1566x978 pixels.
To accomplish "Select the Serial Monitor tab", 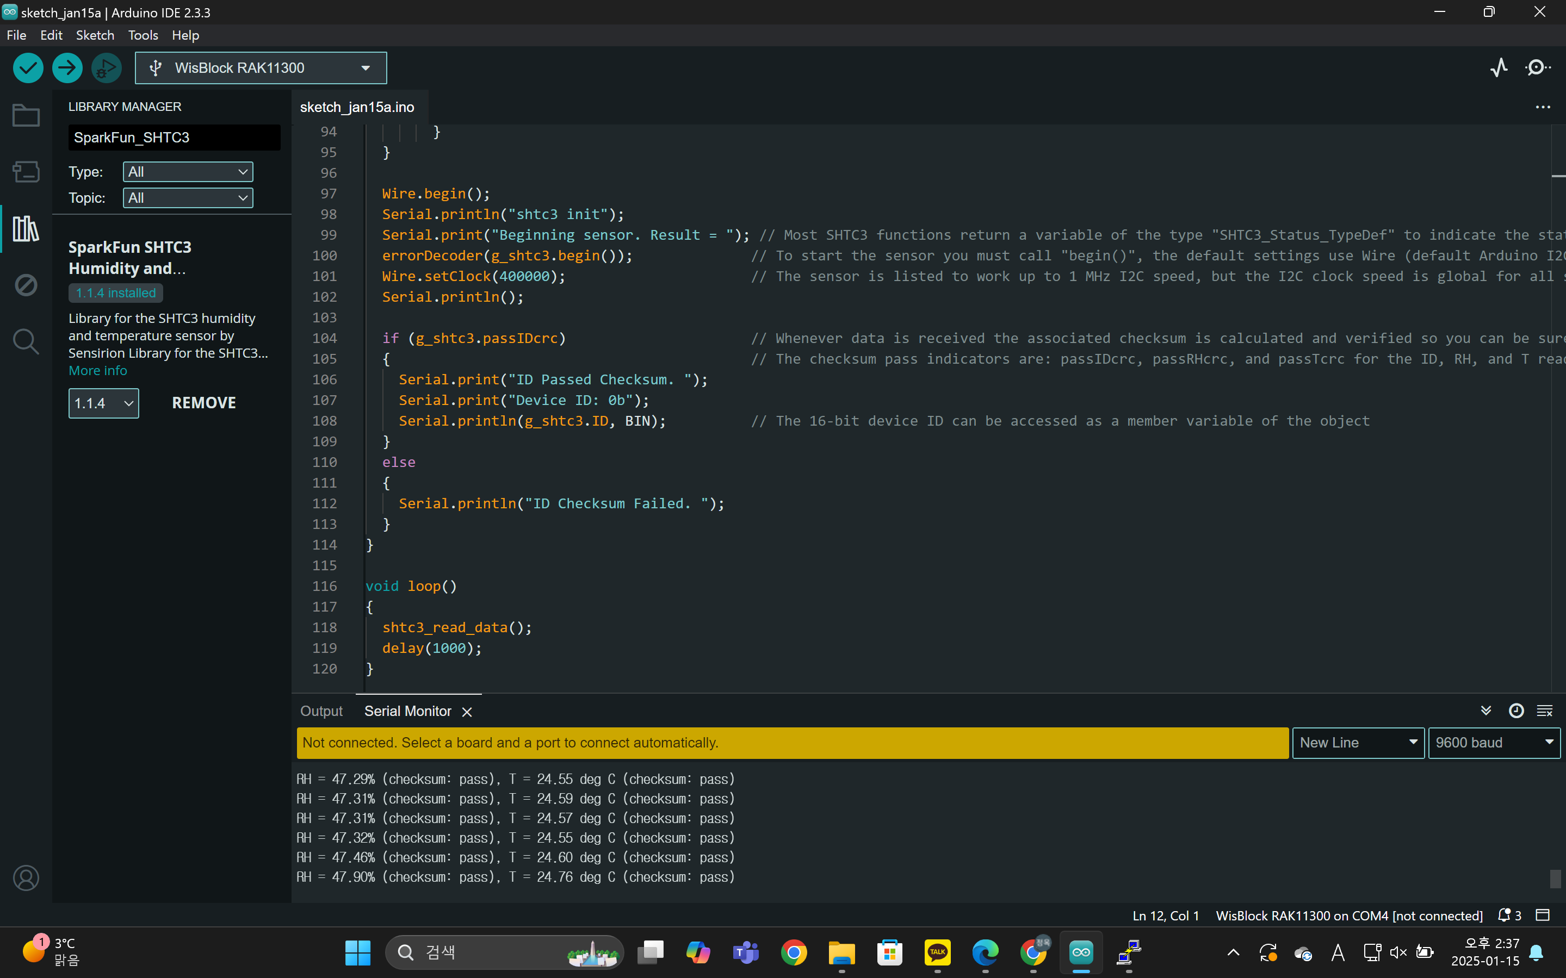I will point(407,711).
